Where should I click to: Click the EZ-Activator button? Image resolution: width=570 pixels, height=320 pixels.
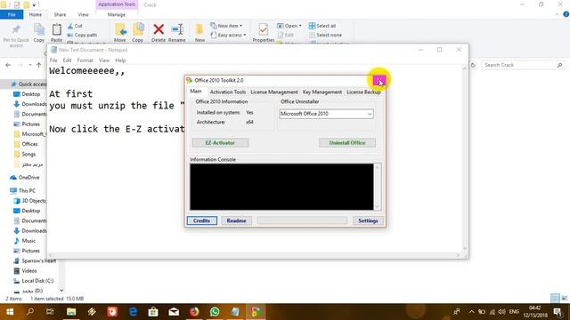tap(220, 142)
